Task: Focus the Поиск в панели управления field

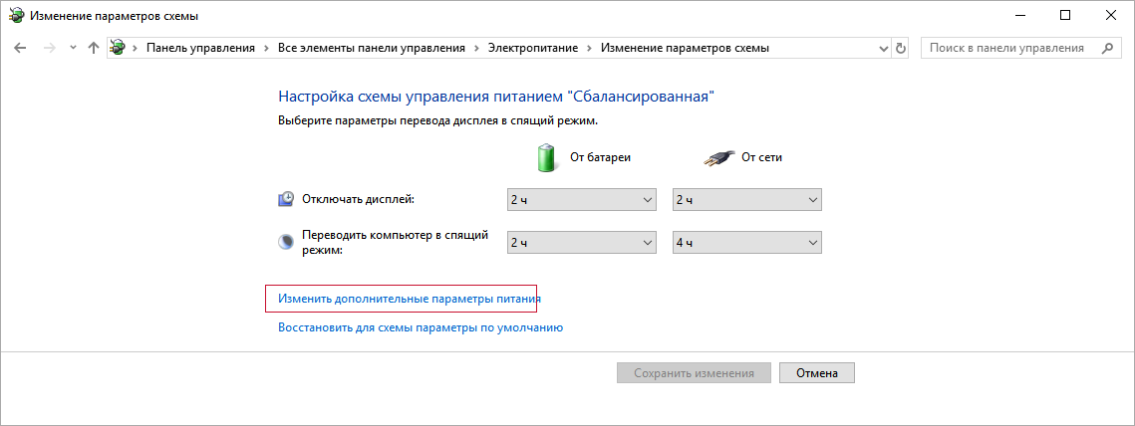Action: tap(1006, 48)
